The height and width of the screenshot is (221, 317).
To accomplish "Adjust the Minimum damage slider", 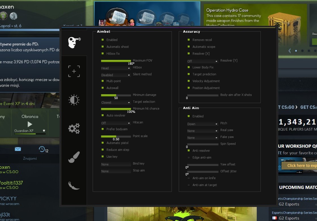I will [x=116, y=95].
